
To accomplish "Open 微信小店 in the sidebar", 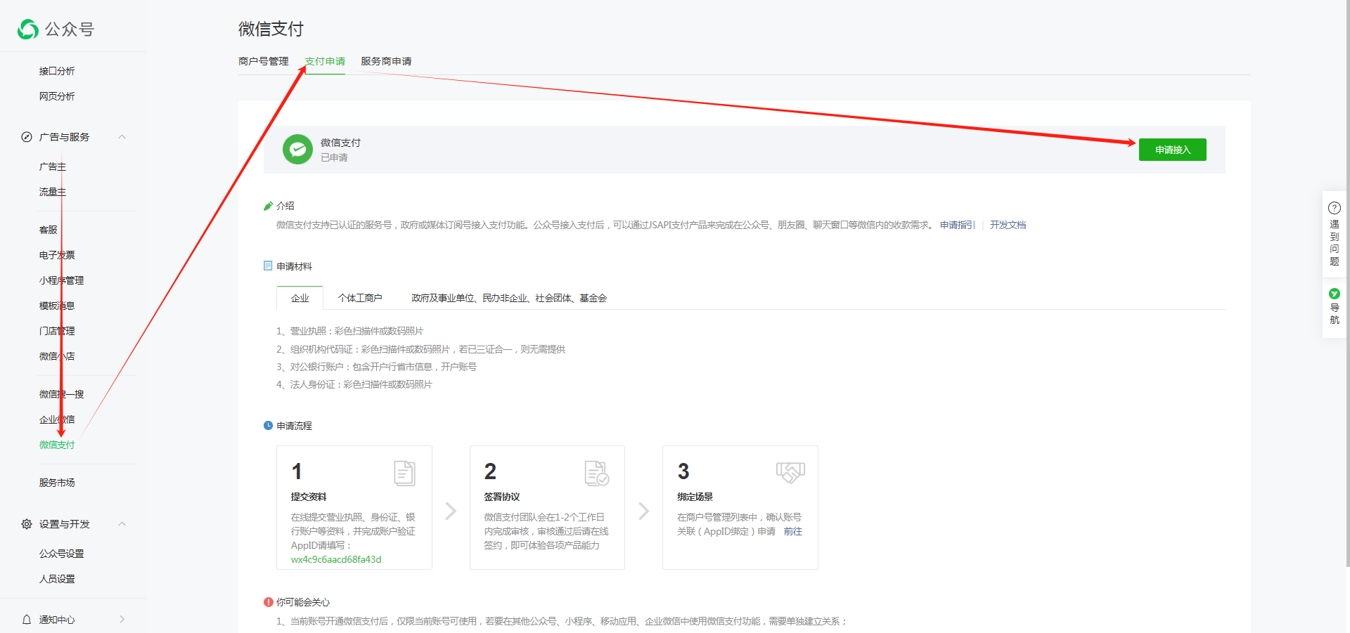I will pyautogui.click(x=57, y=356).
